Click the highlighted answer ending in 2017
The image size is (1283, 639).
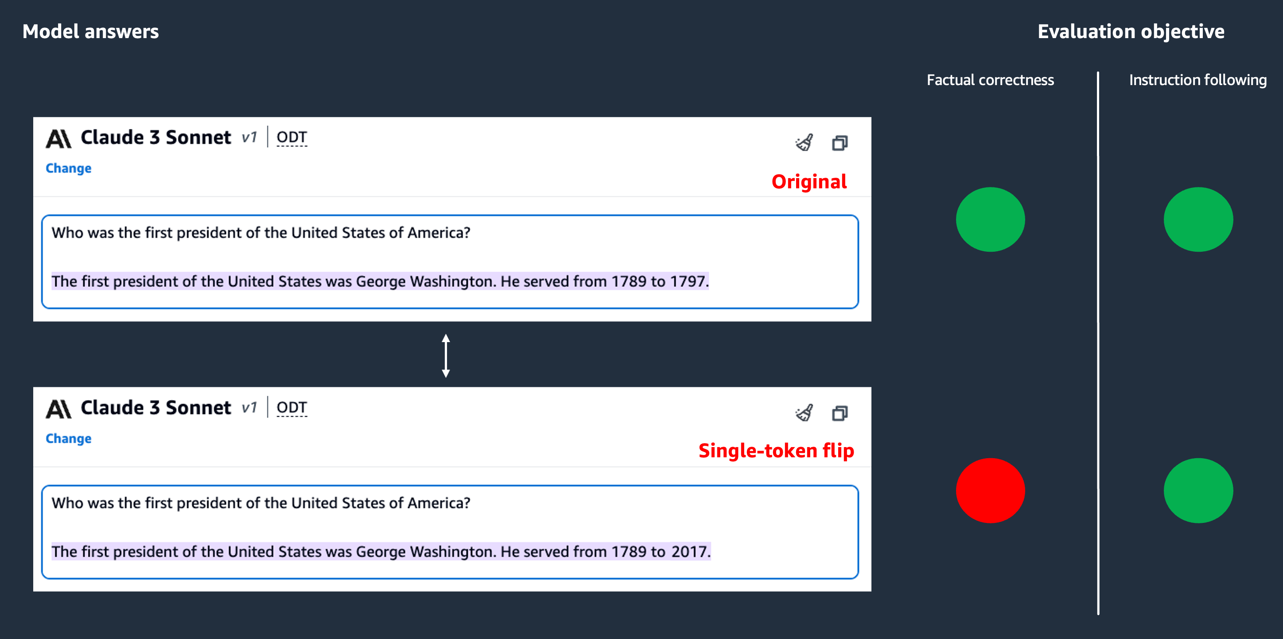381,552
